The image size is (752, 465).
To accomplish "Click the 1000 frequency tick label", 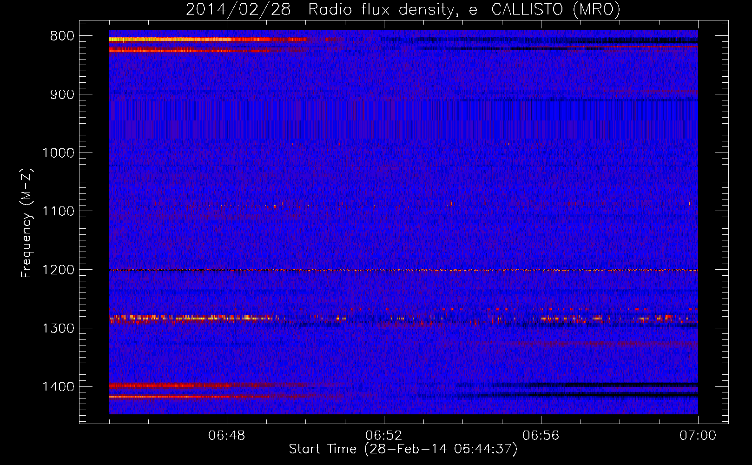I will point(58,153).
